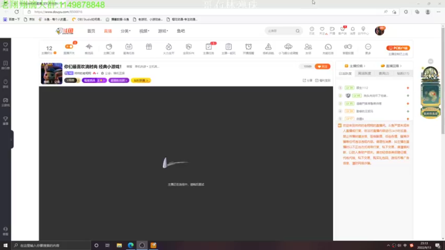Open the 分类 dropdown in navigation

[x=126, y=31]
